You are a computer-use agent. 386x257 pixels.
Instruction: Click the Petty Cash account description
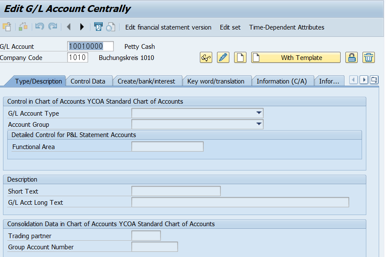pyautogui.click(x=140, y=47)
